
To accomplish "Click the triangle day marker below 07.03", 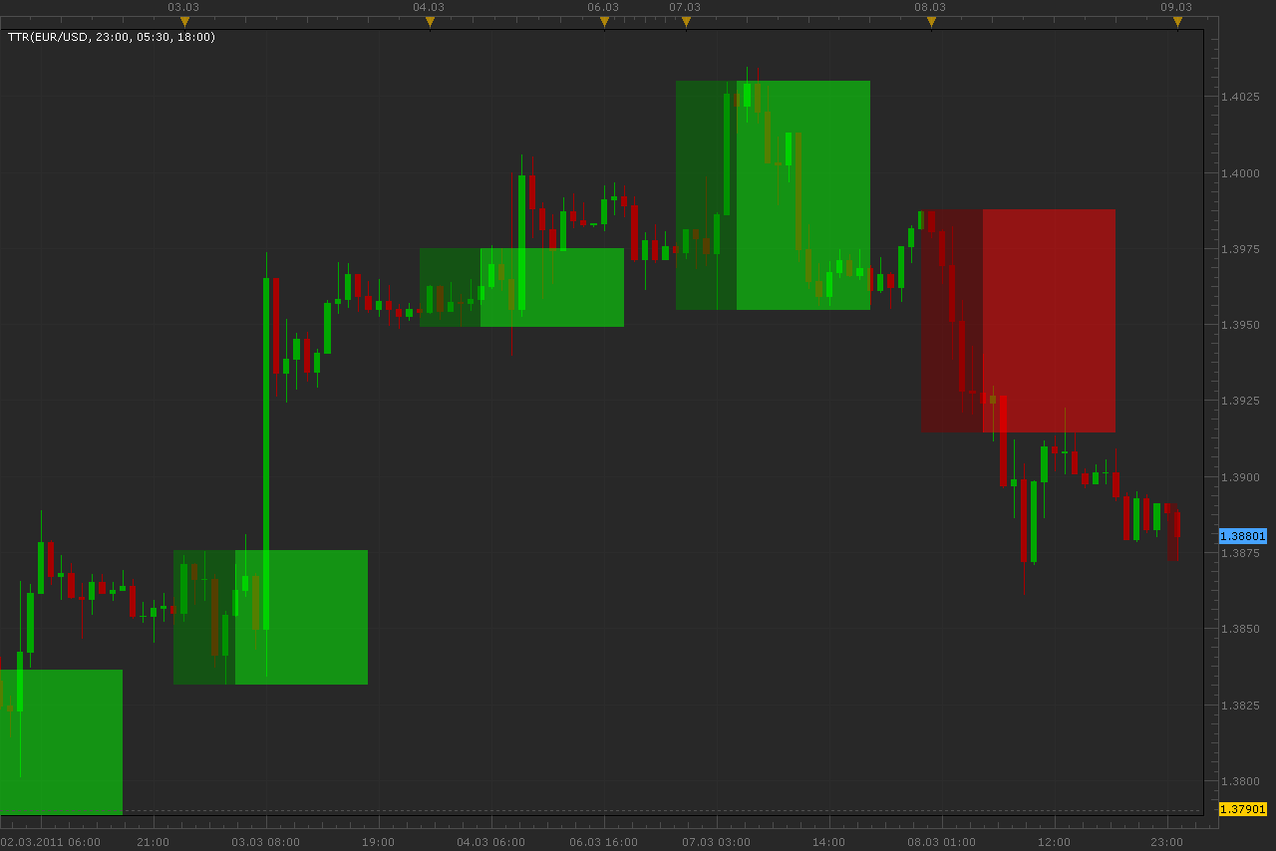I will 686,22.
